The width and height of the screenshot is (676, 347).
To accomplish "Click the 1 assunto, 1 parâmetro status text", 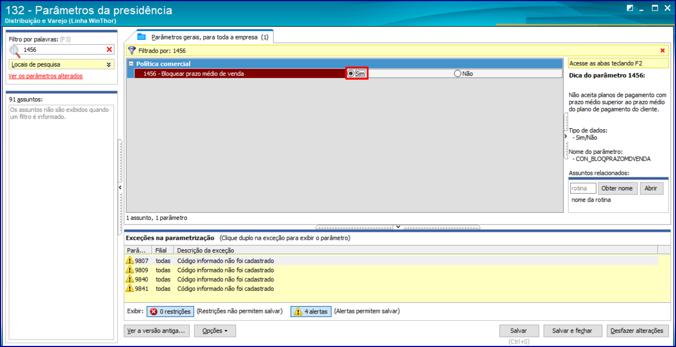I will click(x=157, y=218).
